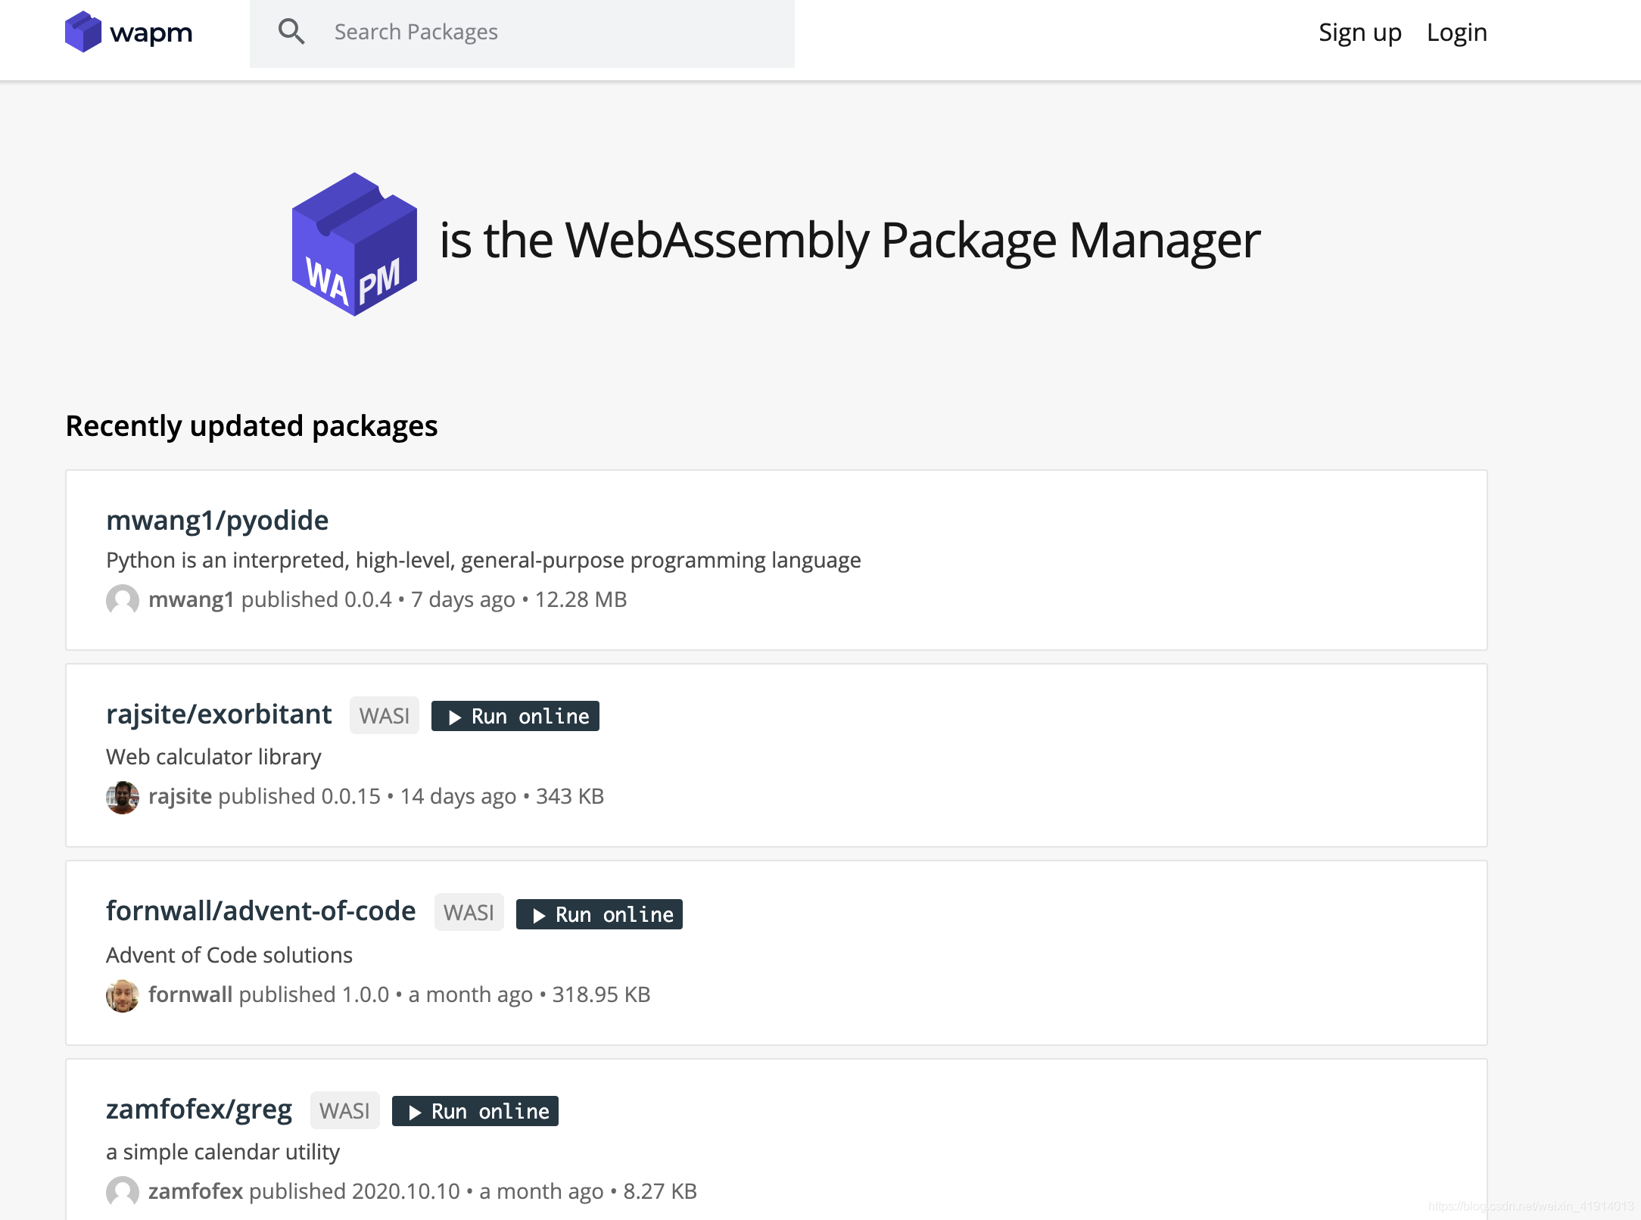The image size is (1641, 1220).
Task: Open the mwang1/pyodide package
Action: tap(217, 521)
